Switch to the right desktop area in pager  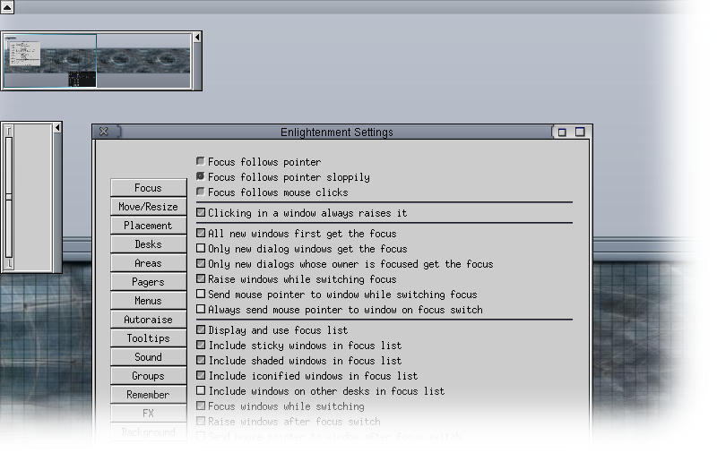click(x=143, y=60)
